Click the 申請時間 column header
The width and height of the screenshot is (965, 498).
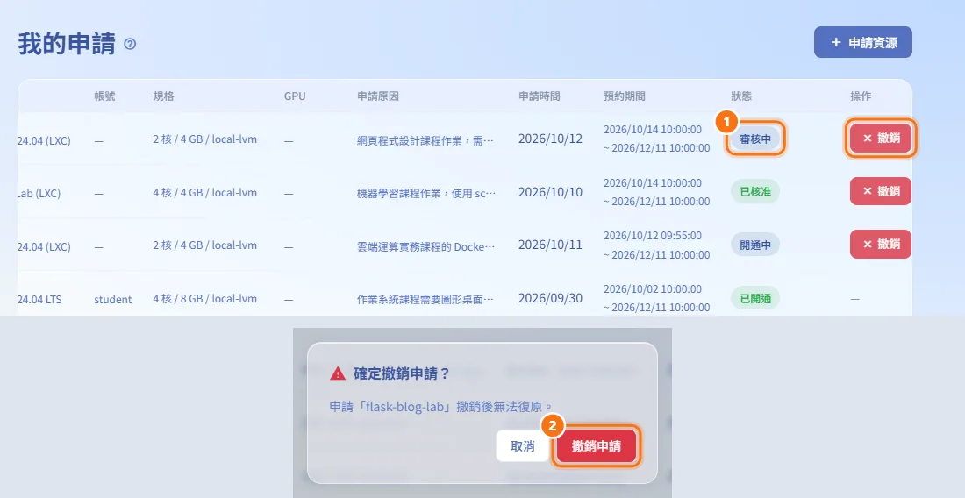coord(540,96)
